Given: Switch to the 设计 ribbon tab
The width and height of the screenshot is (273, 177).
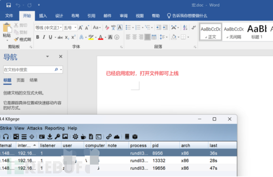Looking at the screenshot, I should [59, 16].
